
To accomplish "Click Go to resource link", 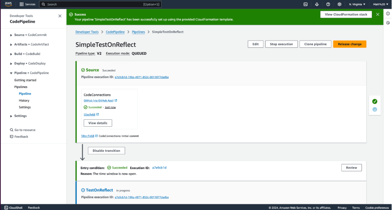I will tap(25, 130).
